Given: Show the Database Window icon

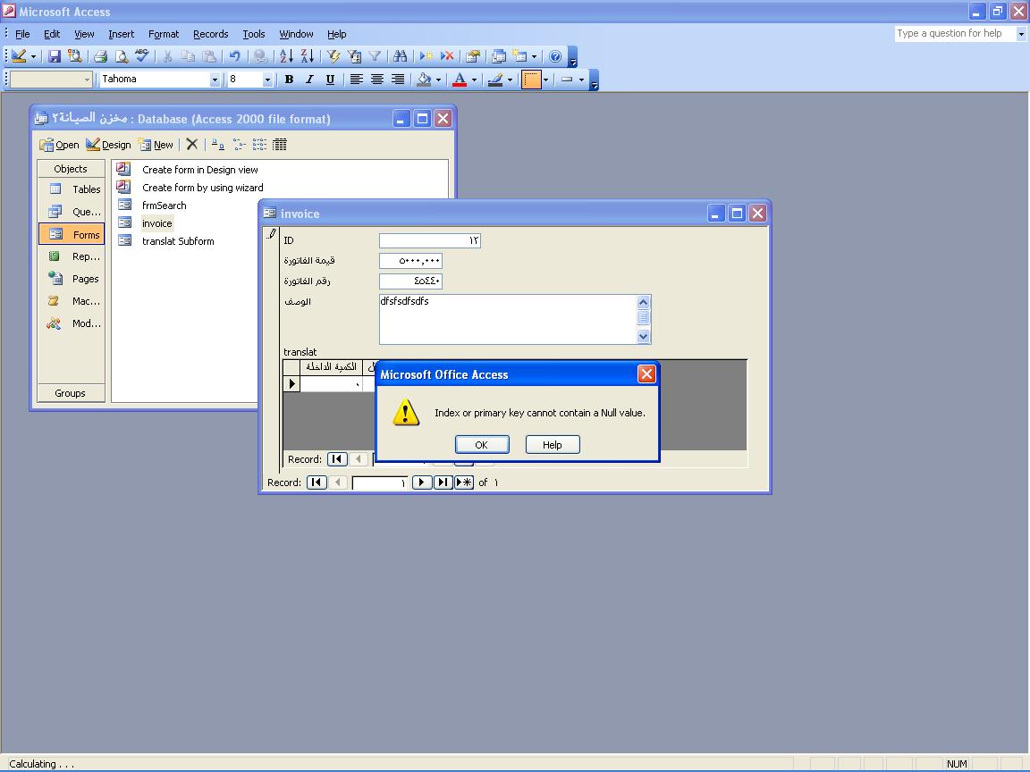Looking at the screenshot, I should tap(499, 56).
